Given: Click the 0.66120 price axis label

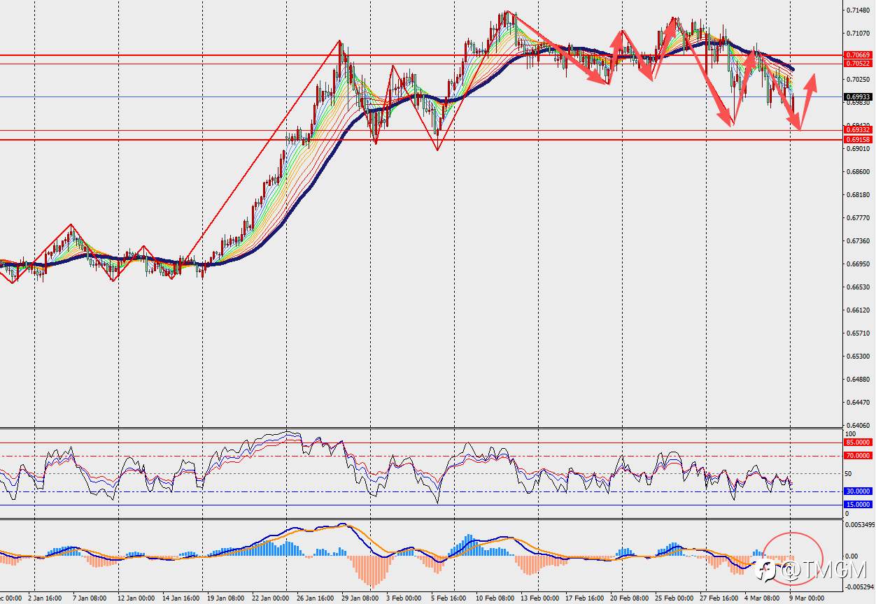Looking at the screenshot, I should pyautogui.click(x=857, y=310).
